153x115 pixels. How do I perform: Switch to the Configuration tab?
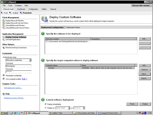click(33, 9)
